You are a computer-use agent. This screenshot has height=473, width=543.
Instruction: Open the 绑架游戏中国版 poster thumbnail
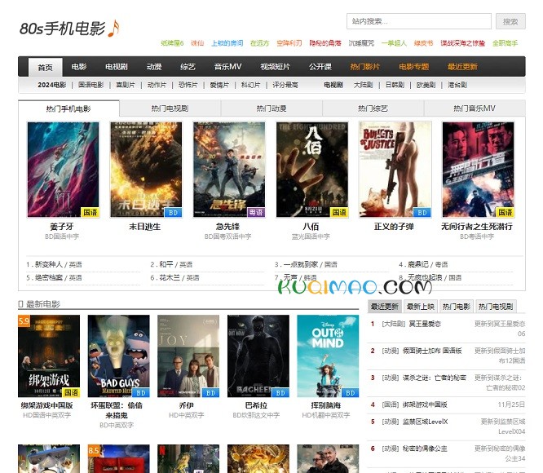[49, 356]
